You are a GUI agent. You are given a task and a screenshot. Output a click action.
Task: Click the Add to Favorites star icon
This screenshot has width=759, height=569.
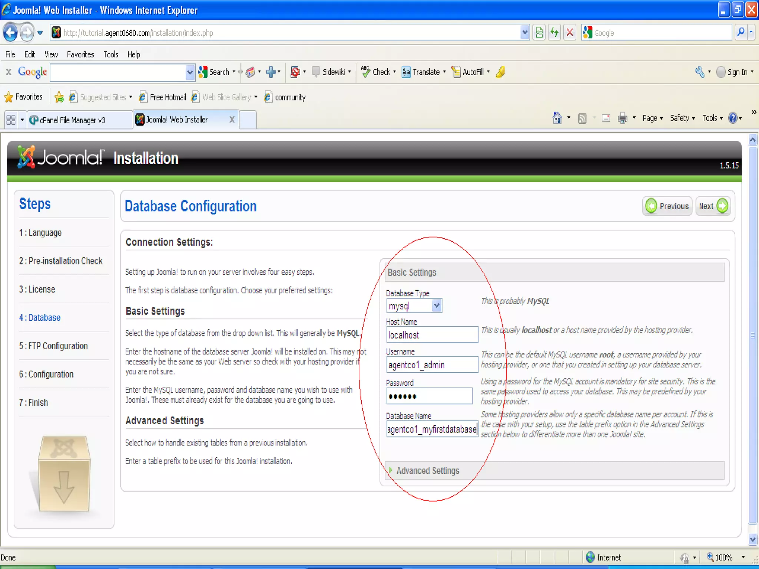point(59,97)
